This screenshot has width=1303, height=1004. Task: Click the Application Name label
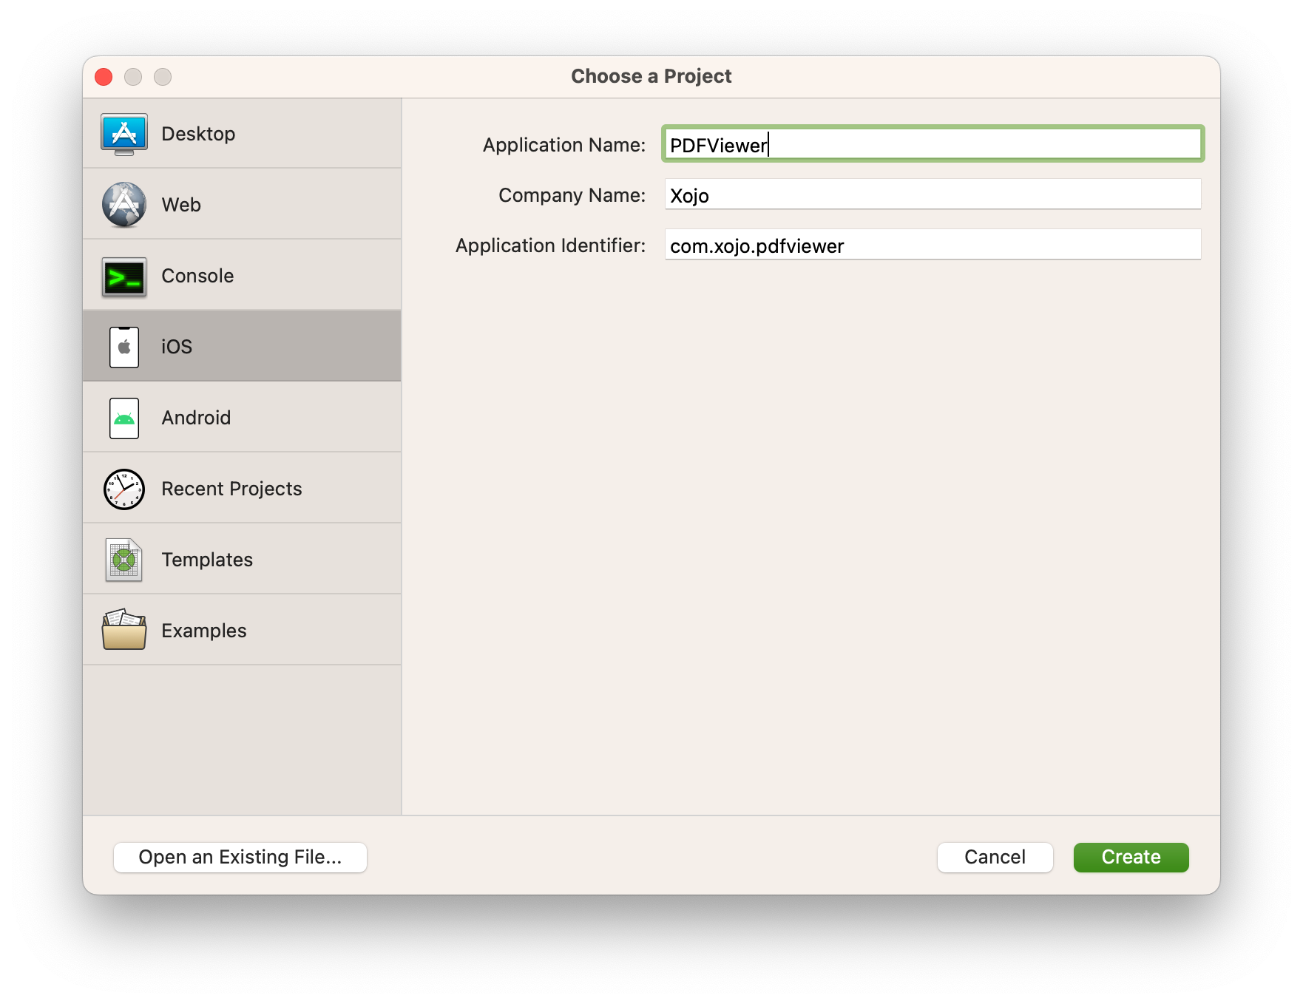click(x=564, y=145)
